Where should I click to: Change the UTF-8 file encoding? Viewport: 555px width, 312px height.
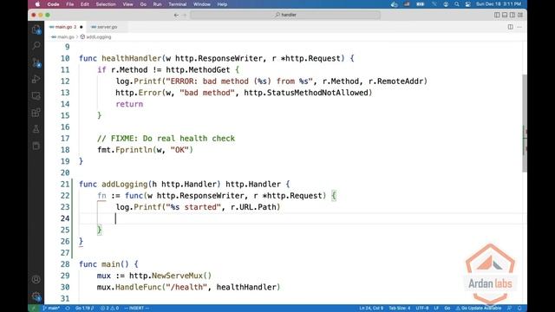point(422,309)
